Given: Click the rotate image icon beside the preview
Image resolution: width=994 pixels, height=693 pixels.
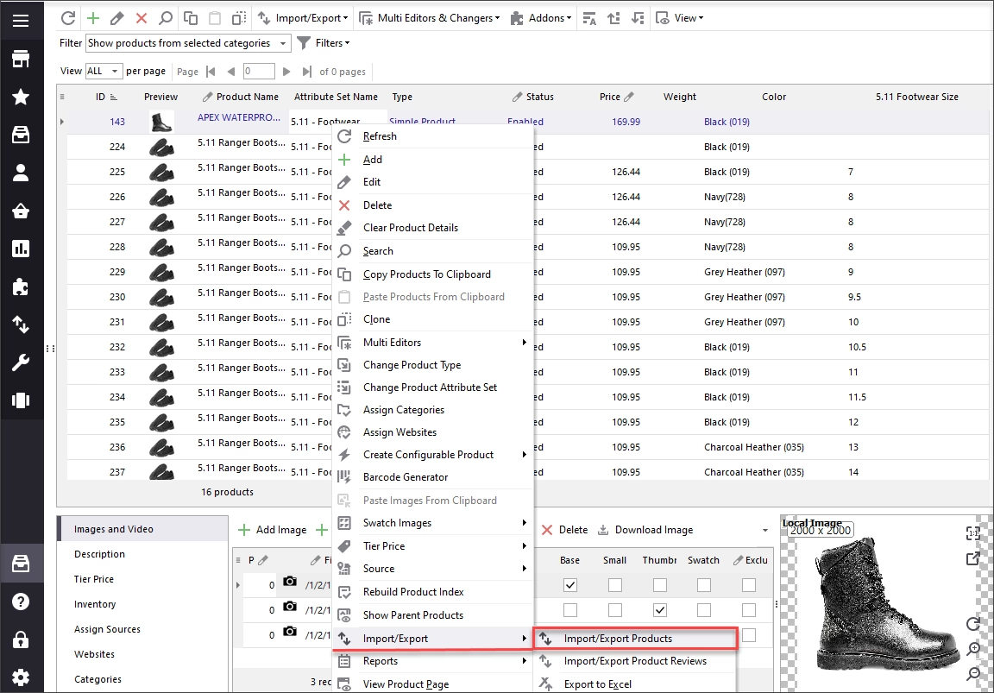Looking at the screenshot, I should (973, 624).
